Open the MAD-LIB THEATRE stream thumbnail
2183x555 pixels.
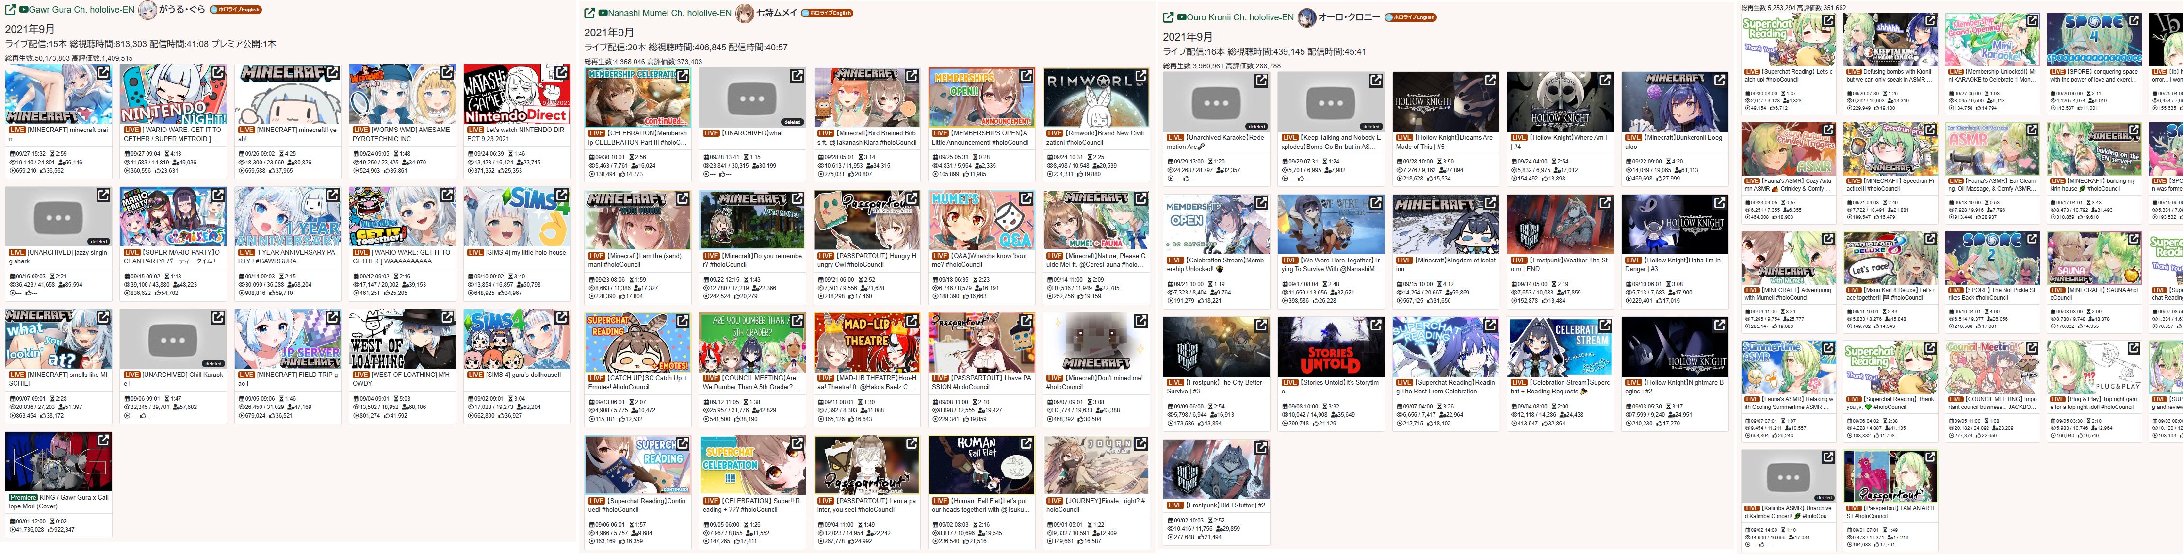tap(866, 343)
